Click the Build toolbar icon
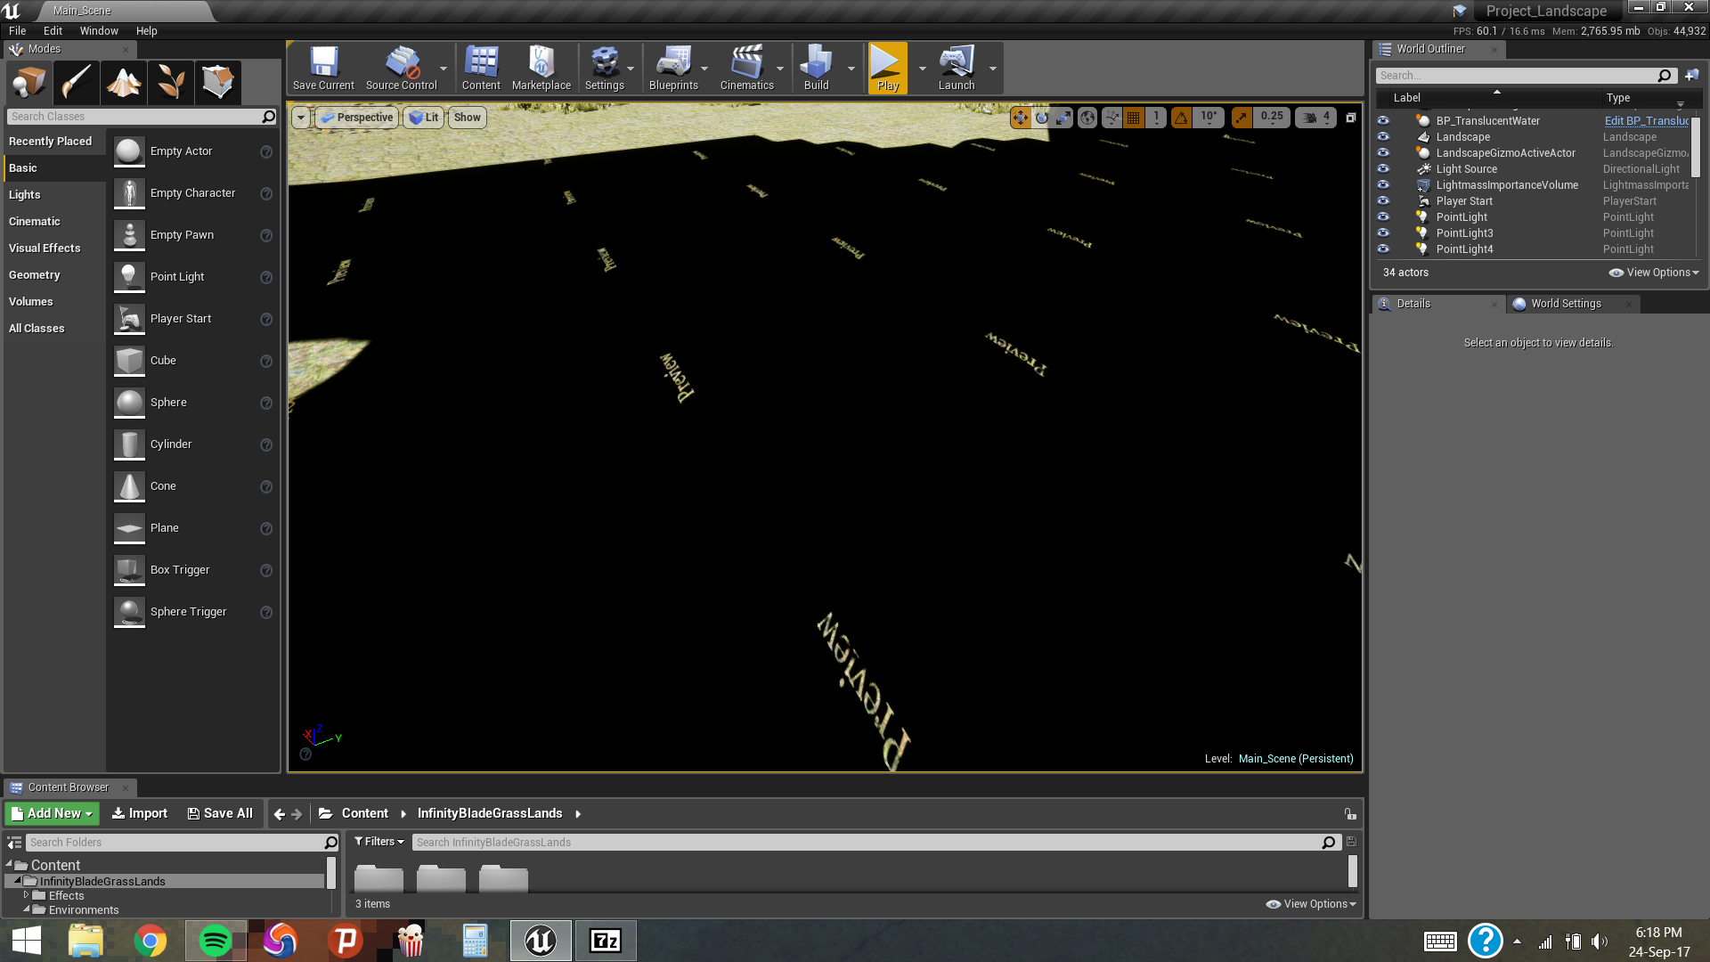Viewport: 1710px width, 962px height. coord(816,69)
